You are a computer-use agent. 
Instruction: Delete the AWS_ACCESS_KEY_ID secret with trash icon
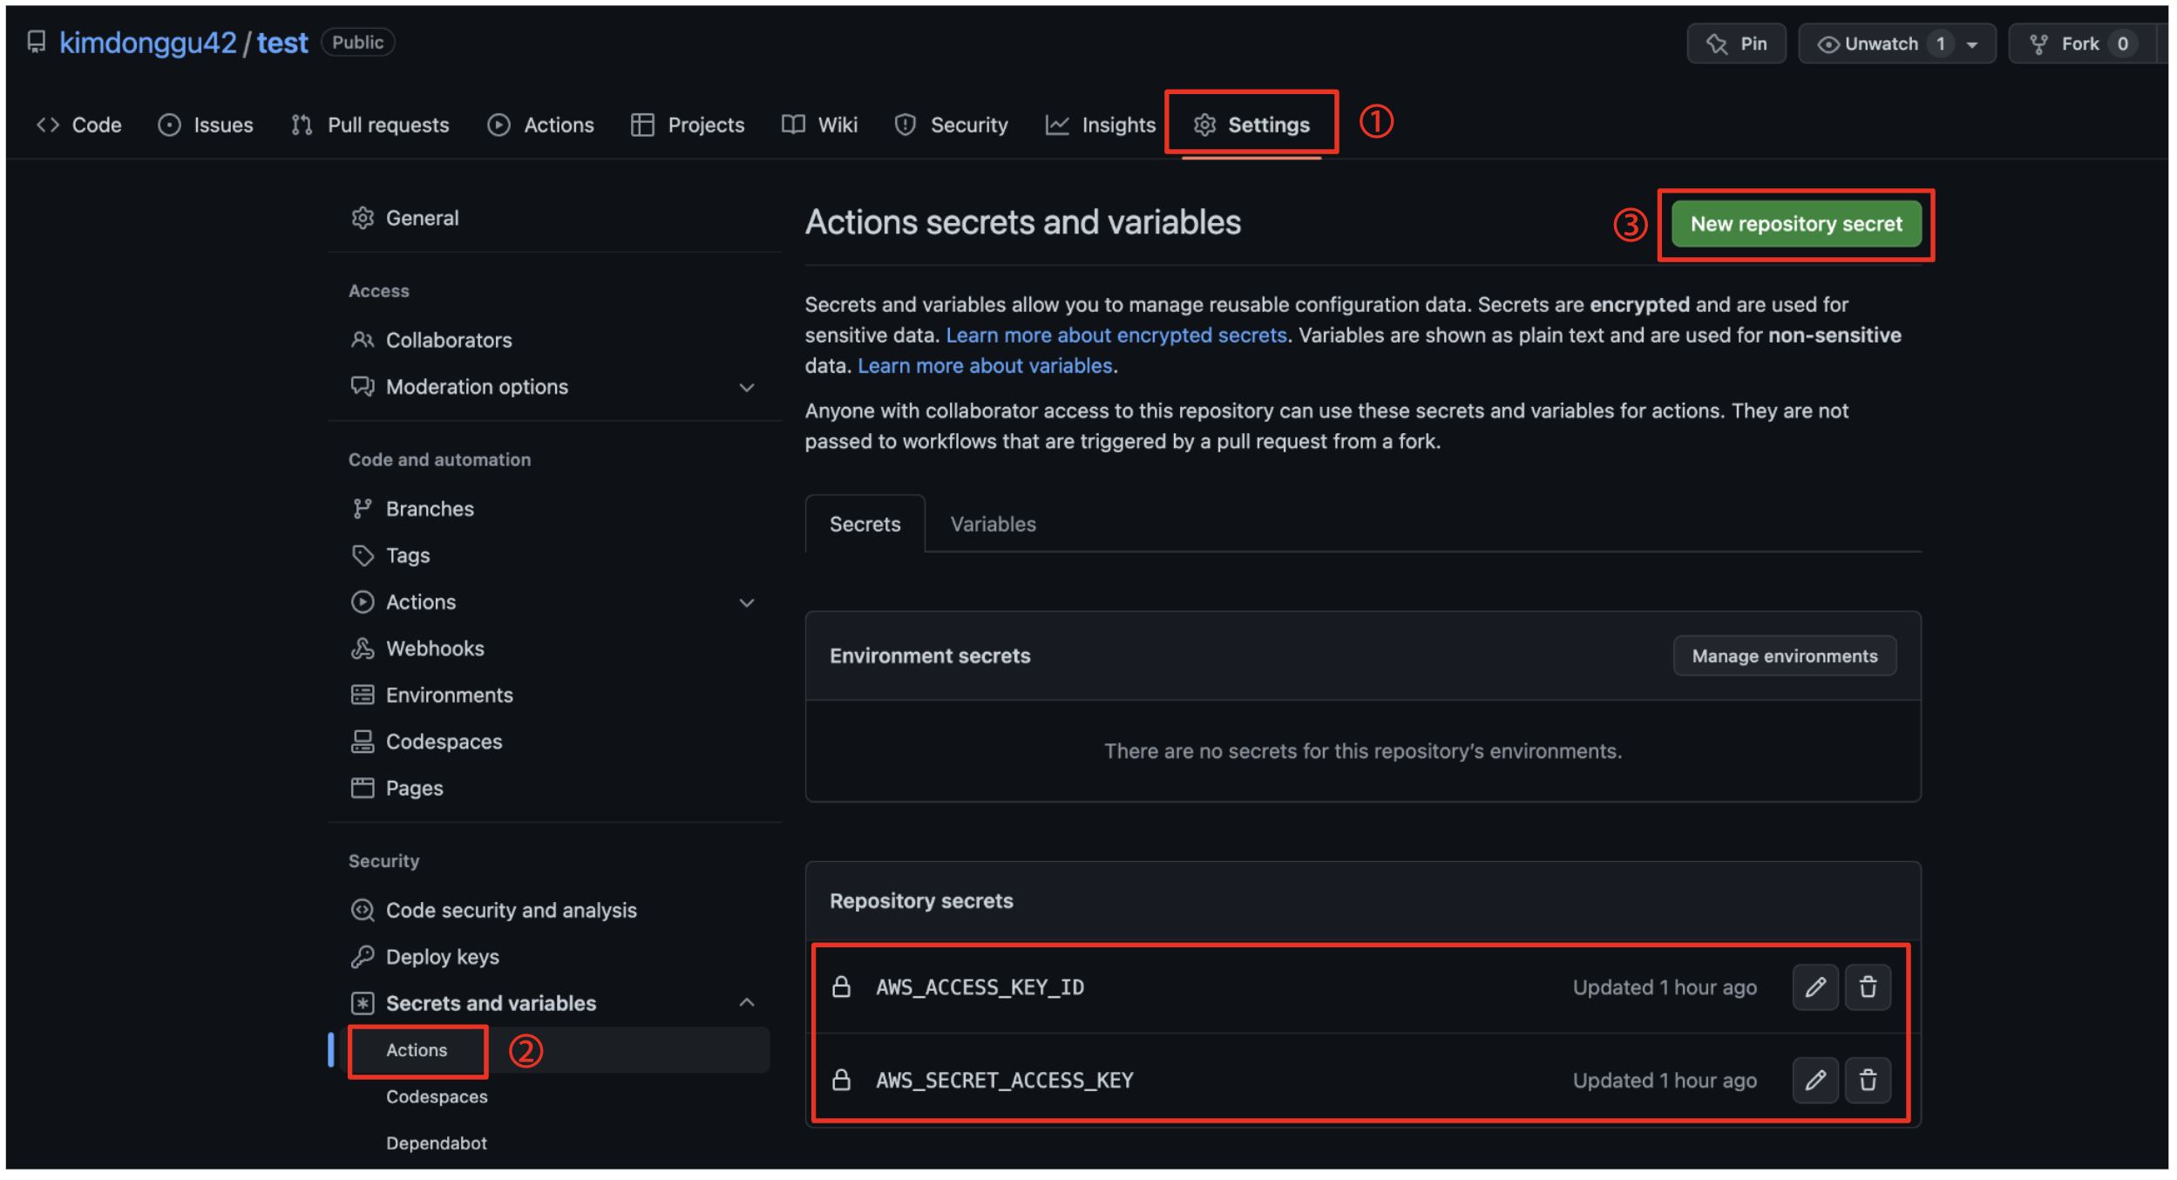[x=1868, y=988]
